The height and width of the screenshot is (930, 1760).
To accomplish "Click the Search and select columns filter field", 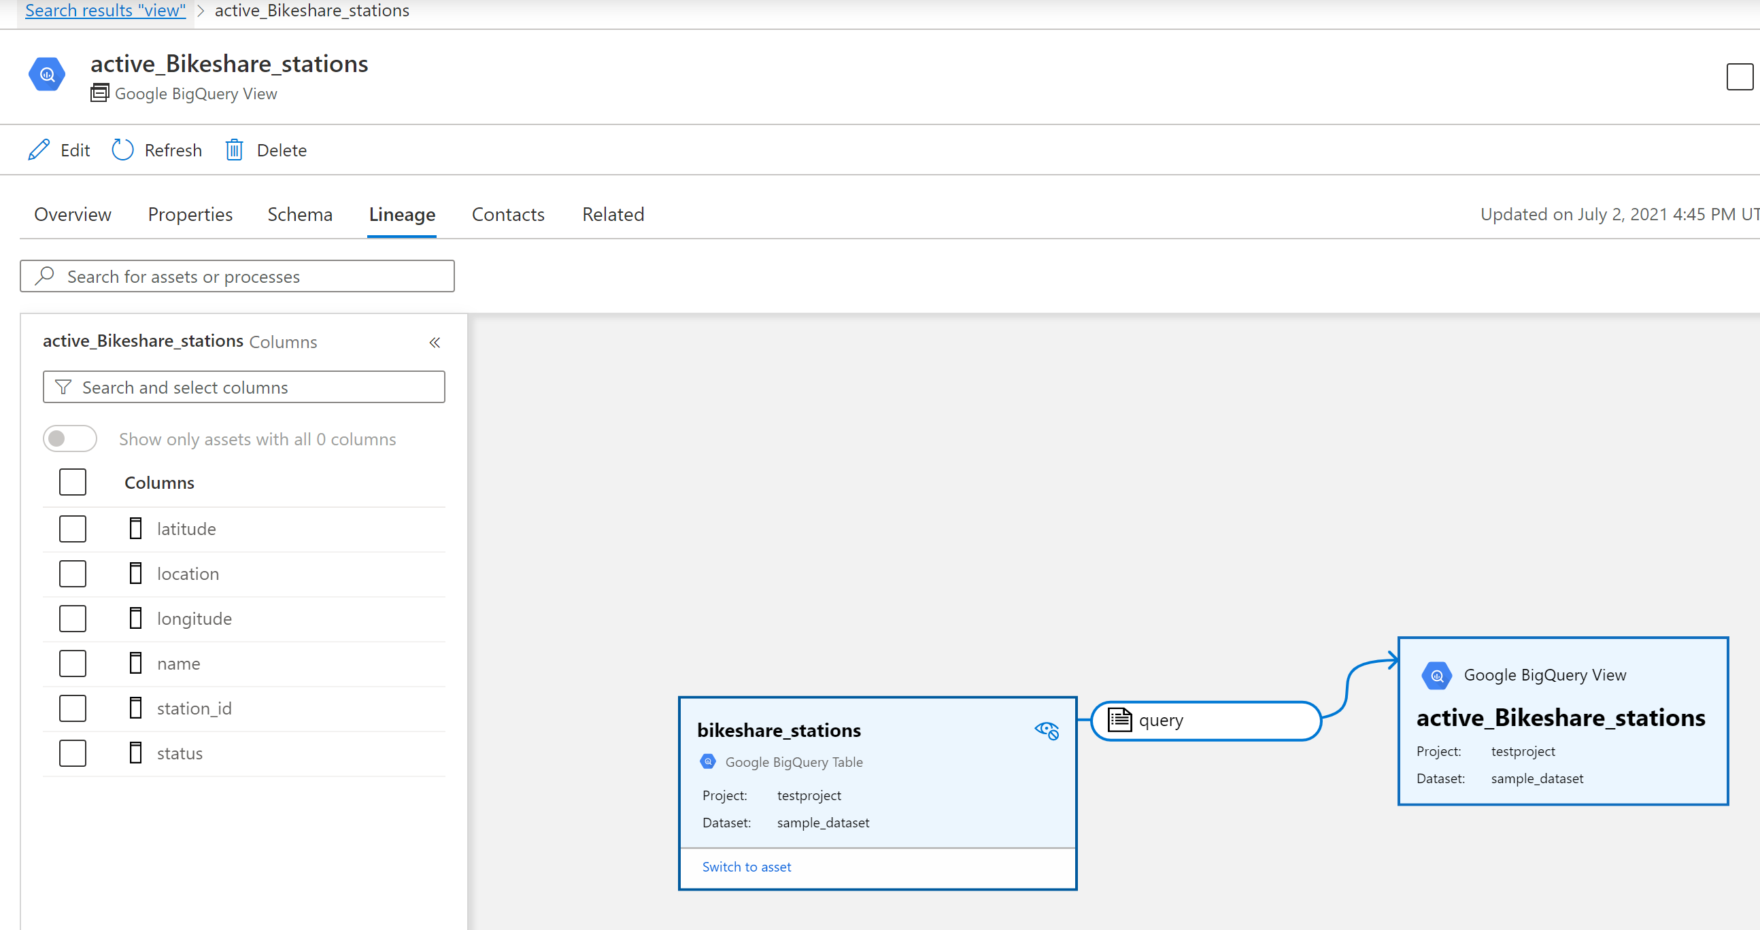I will [243, 386].
